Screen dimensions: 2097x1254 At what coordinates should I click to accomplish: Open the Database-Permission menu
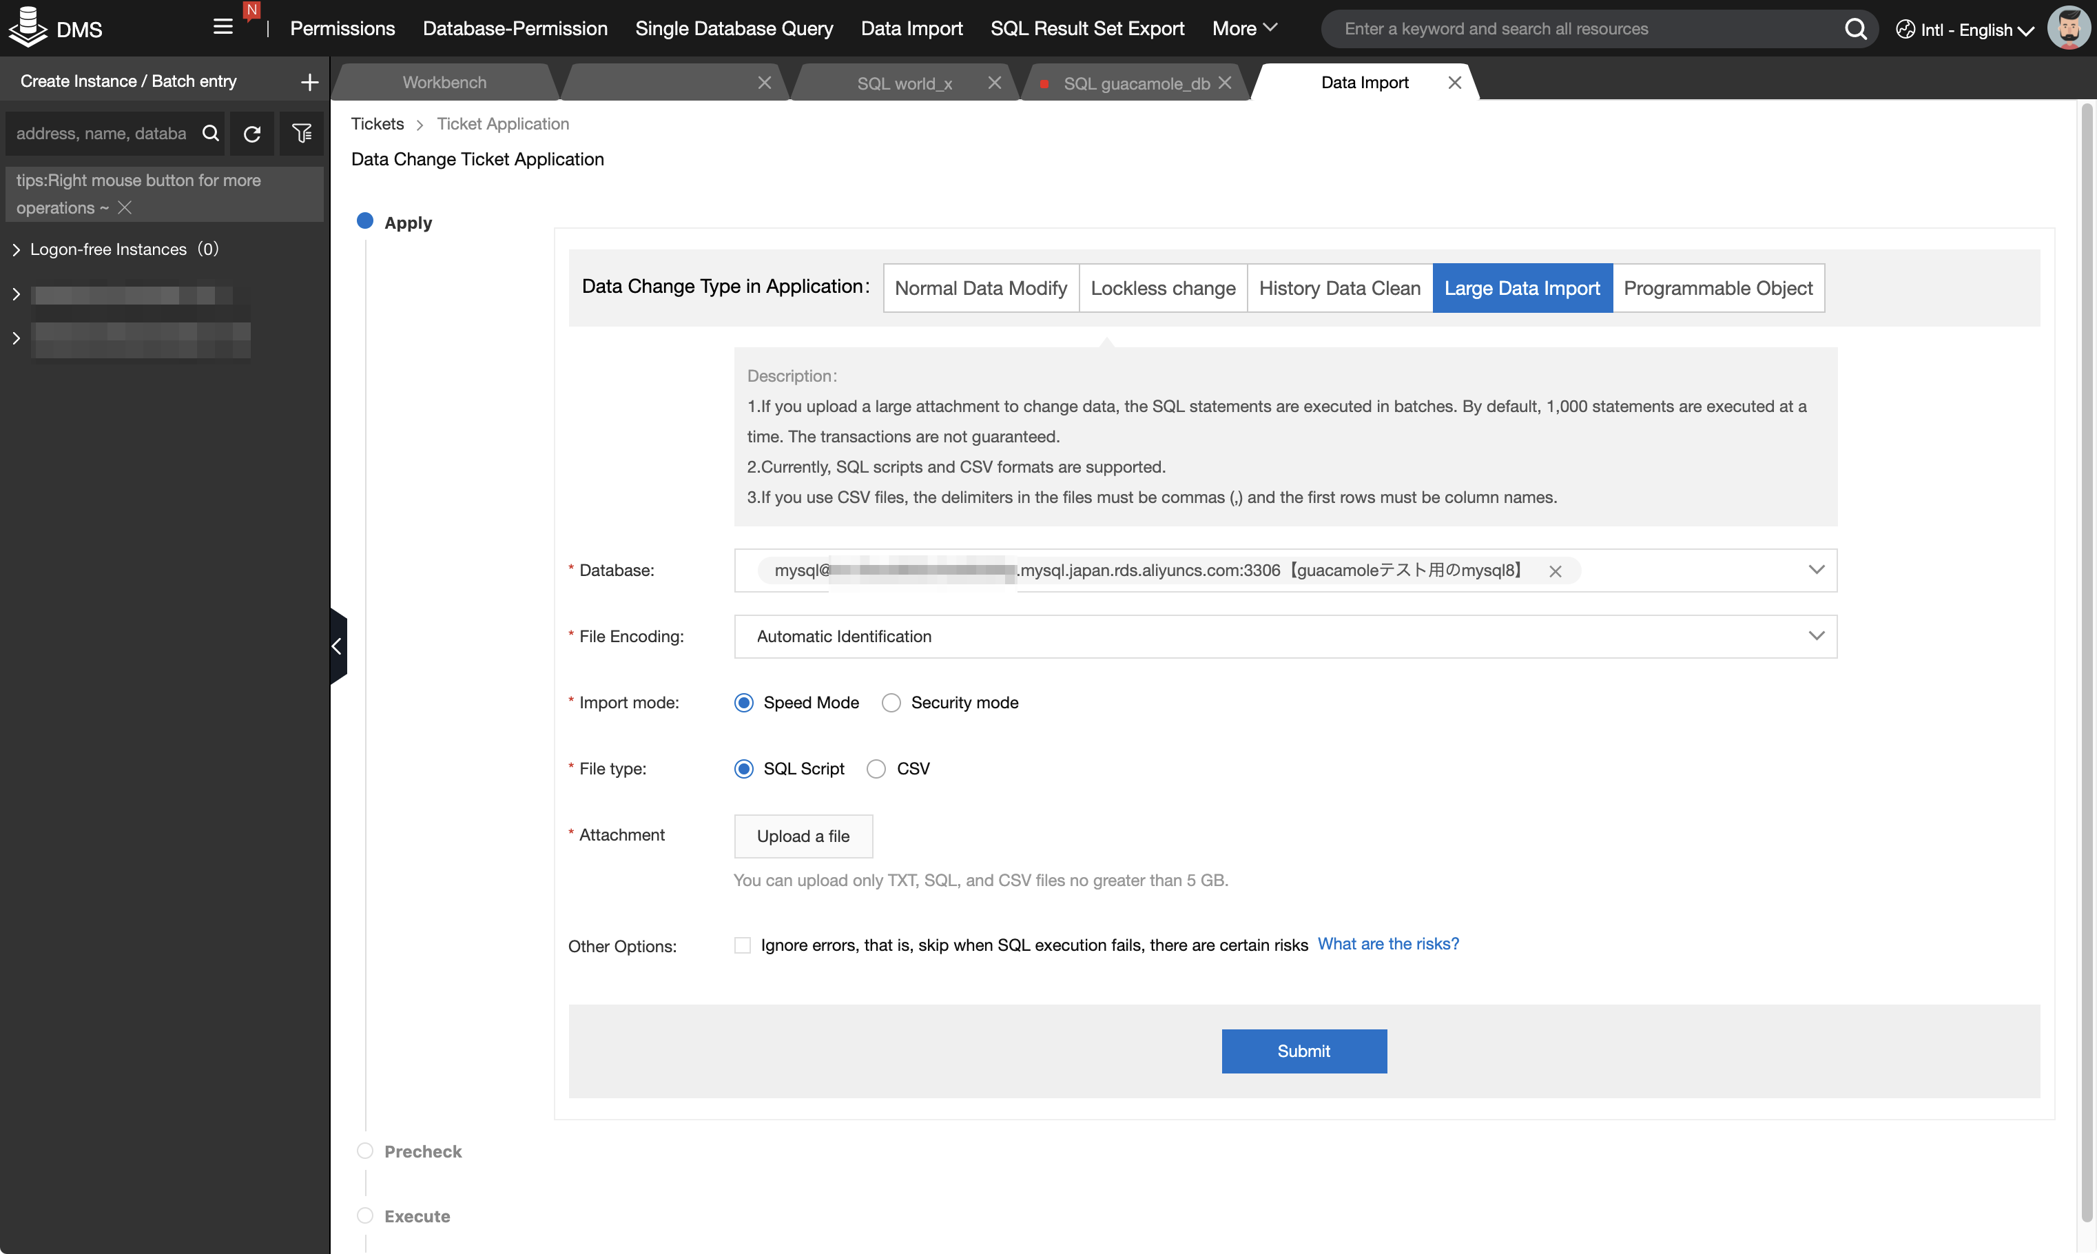pos(515,29)
